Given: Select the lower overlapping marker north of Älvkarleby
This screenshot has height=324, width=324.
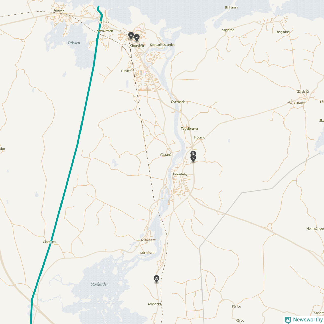Looking at the screenshot, I should 193,159.
